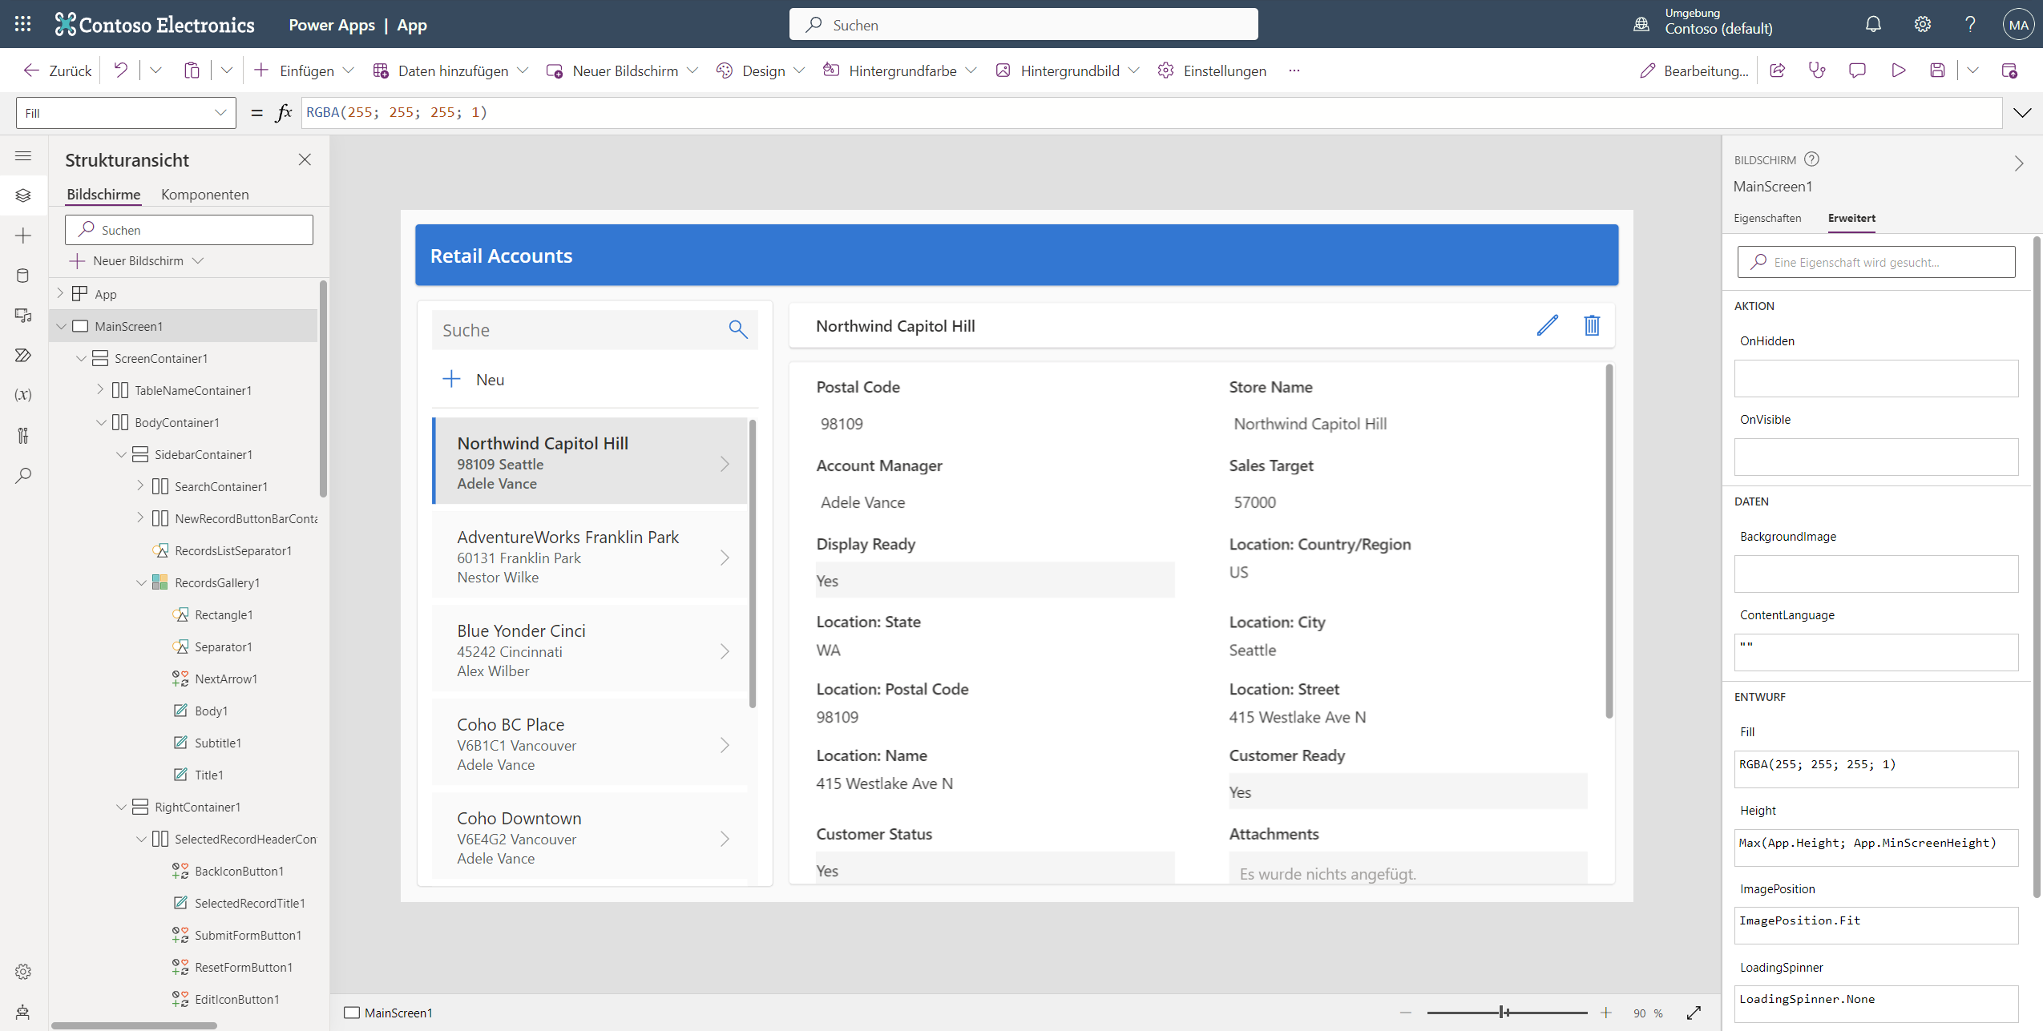The height and width of the screenshot is (1031, 2043).
Task: Collapse the MainScreen1 tree node
Action: tap(61, 326)
